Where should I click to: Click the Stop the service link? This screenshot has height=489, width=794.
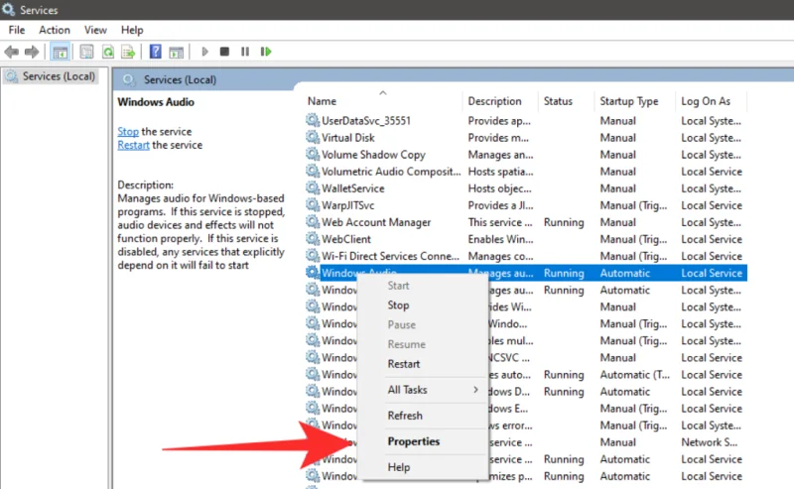[x=128, y=131]
